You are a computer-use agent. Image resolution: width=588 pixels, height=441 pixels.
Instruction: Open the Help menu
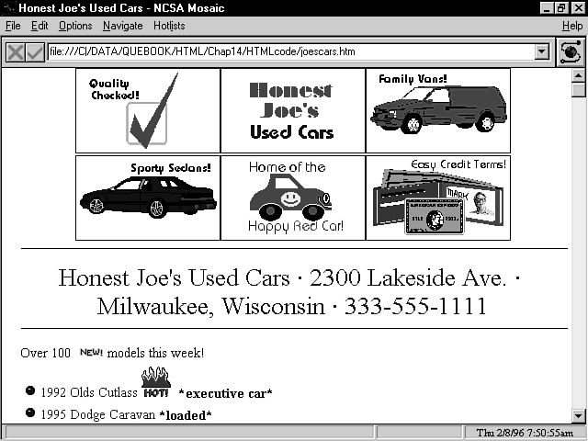(x=572, y=26)
